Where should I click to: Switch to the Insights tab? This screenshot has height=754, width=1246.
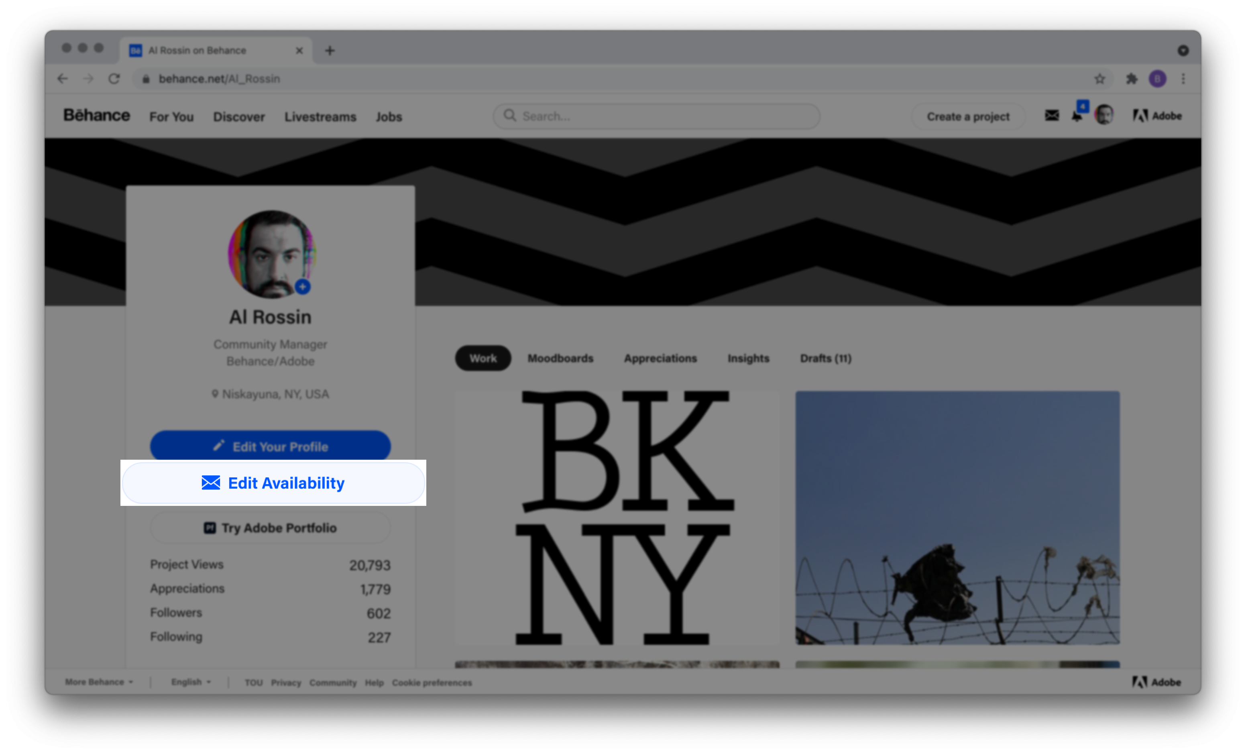pyautogui.click(x=748, y=358)
